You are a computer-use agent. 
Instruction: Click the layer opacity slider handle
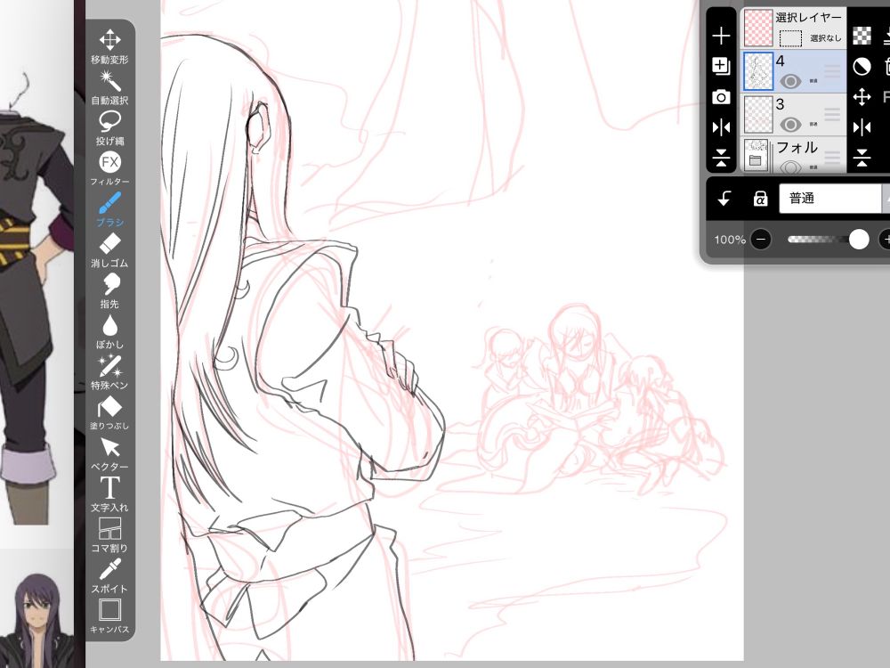(859, 240)
